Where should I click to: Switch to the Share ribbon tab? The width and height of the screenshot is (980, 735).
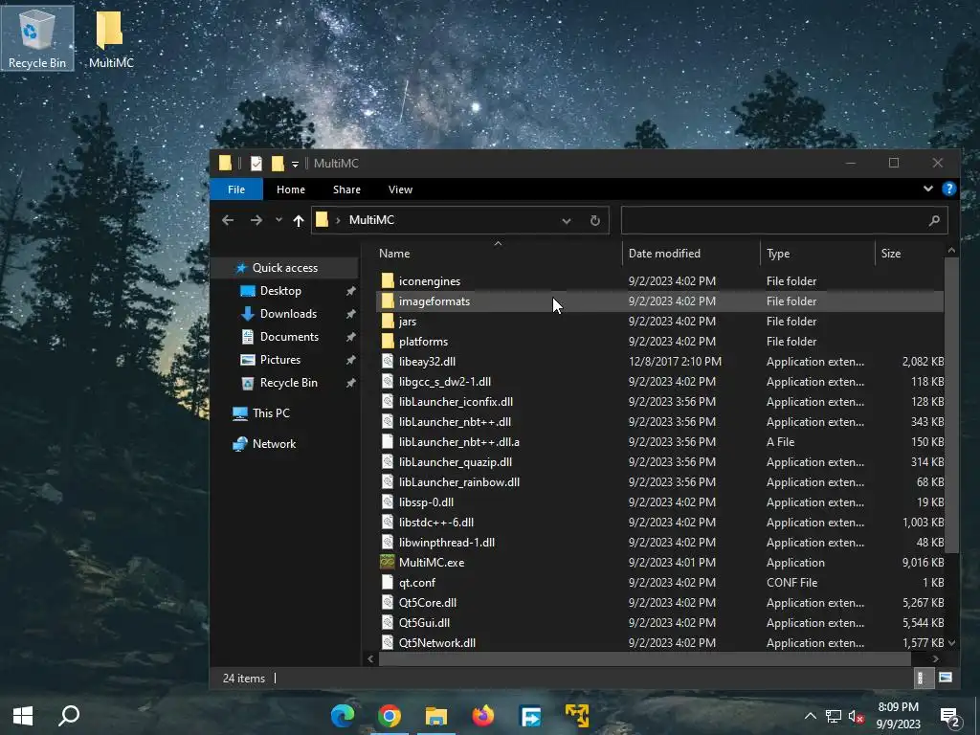tap(346, 189)
